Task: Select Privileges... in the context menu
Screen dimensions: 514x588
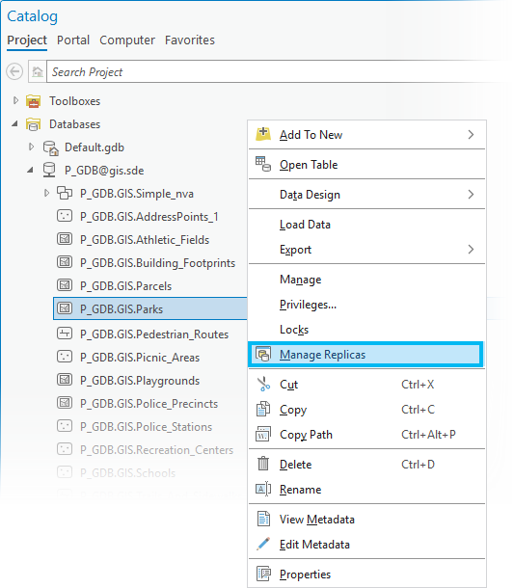Action: 308,305
